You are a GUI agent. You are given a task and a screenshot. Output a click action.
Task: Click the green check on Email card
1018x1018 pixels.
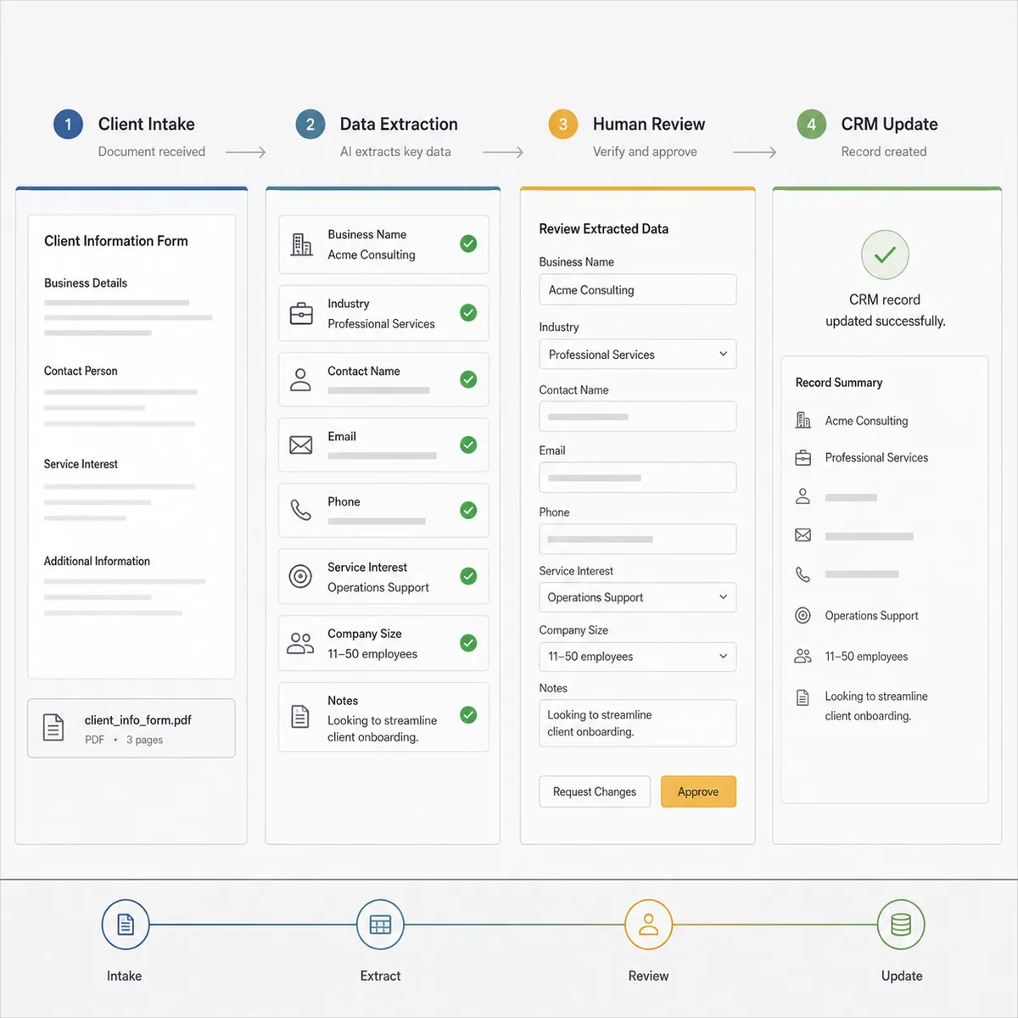click(x=468, y=445)
